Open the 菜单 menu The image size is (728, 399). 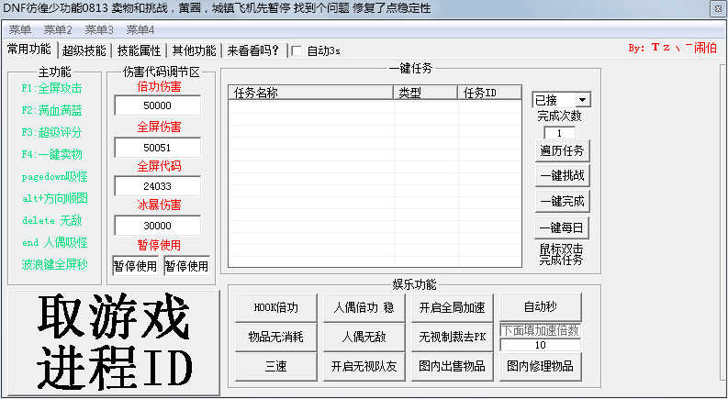(19, 29)
